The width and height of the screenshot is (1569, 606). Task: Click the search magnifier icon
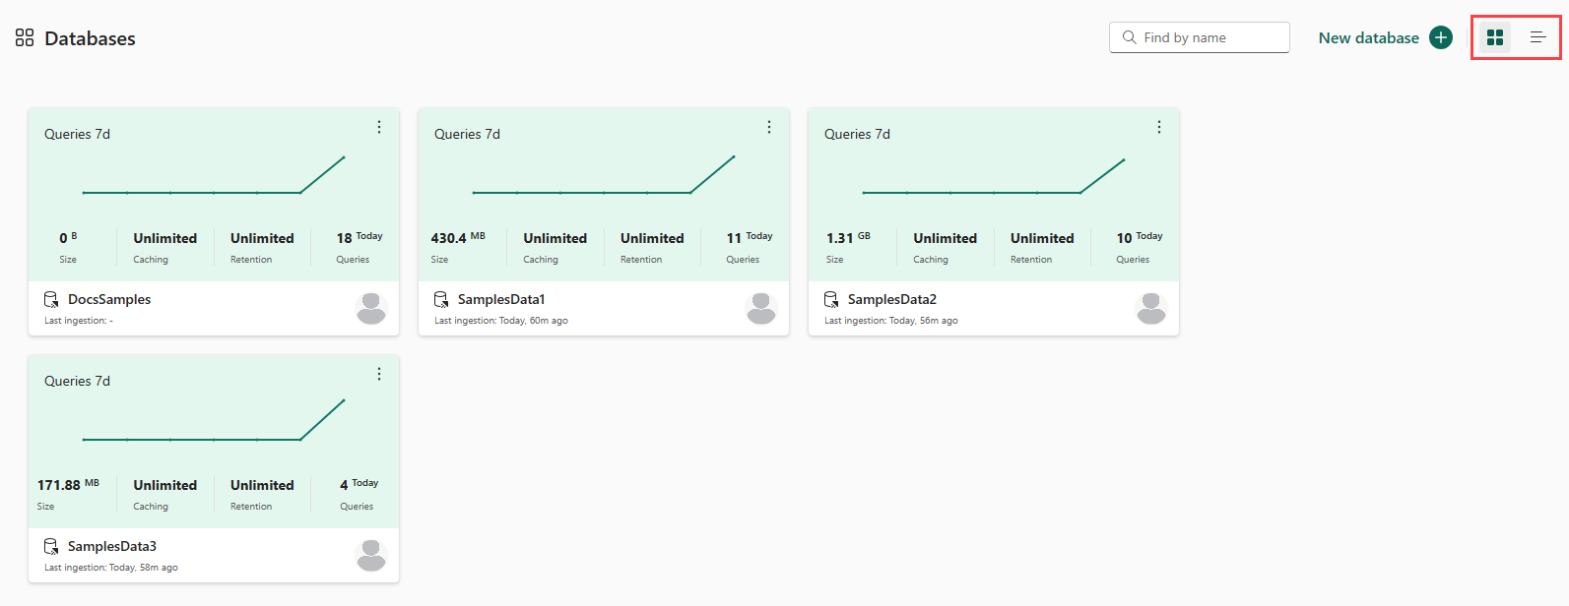[1130, 37]
